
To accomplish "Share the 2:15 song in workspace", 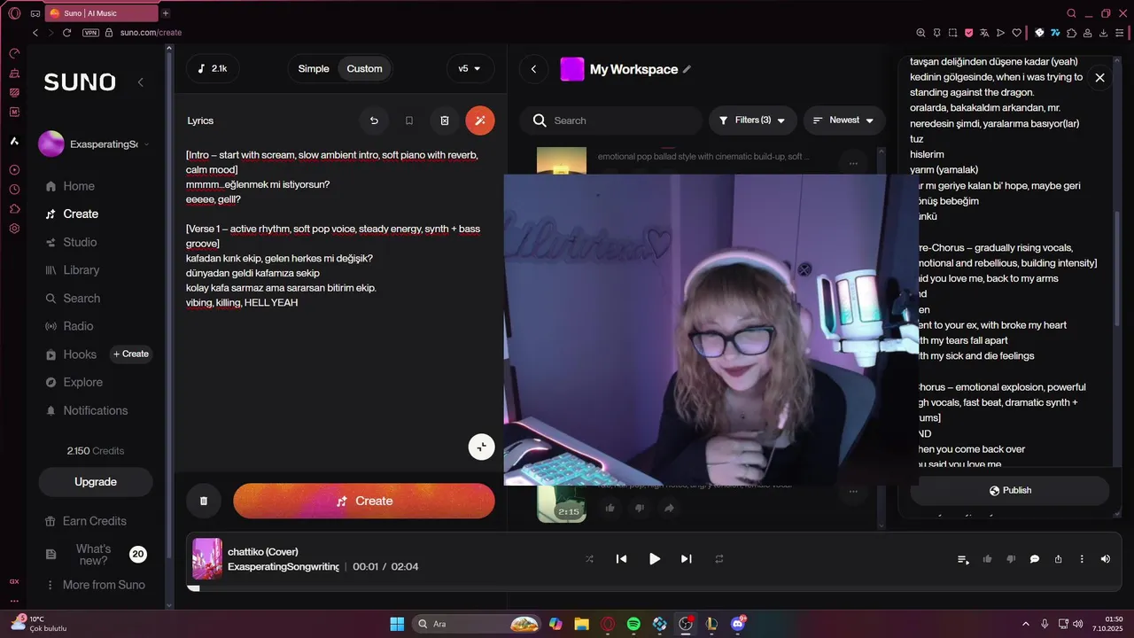I will [x=669, y=508].
